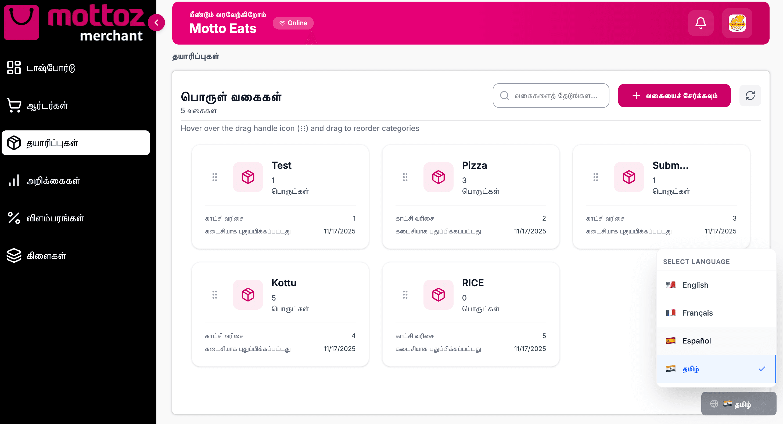
Task: Click the SELECT LANGUAGE header
Action: [x=696, y=262]
